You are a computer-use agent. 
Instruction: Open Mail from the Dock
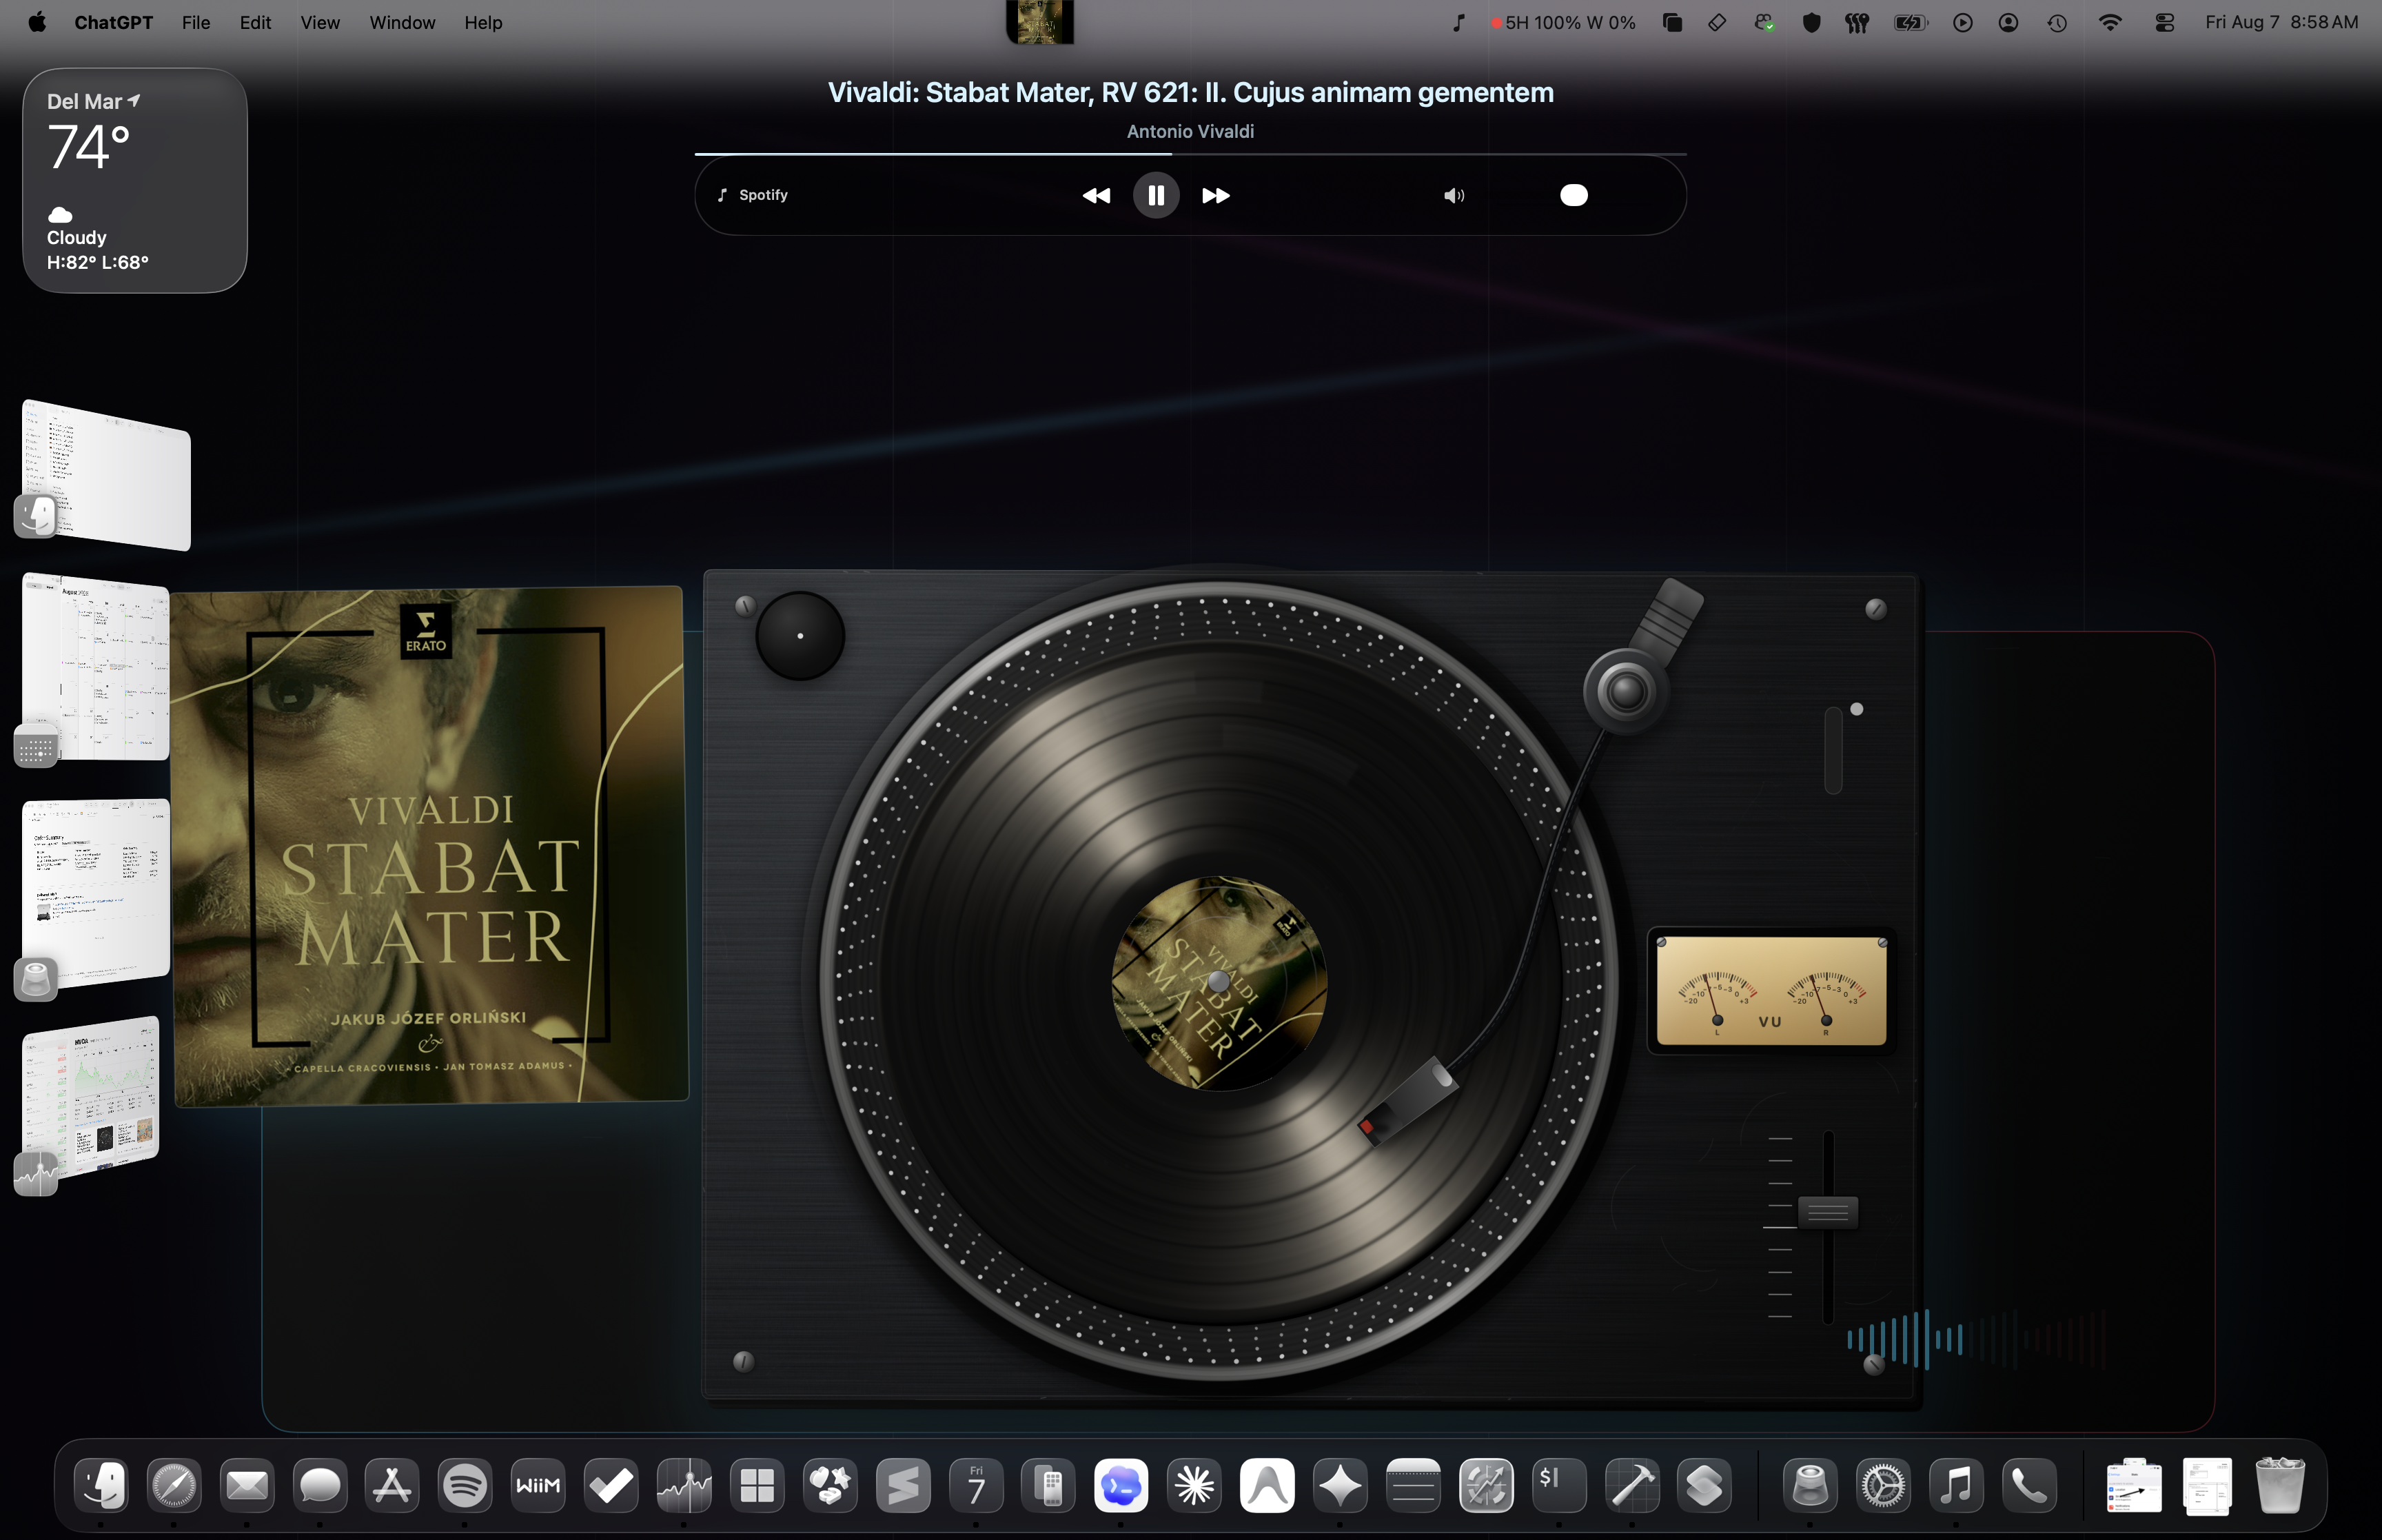click(247, 1486)
